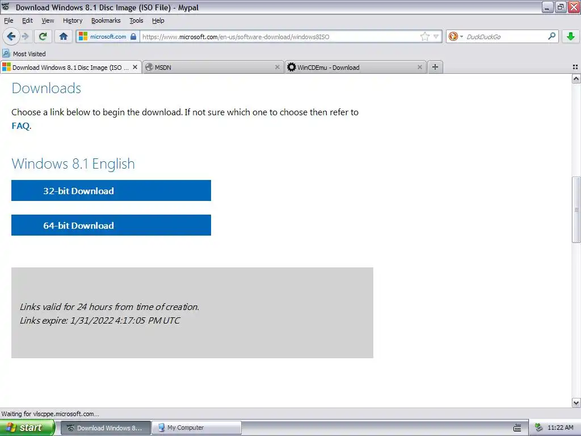Image resolution: width=581 pixels, height=436 pixels.
Task: Click the Mypal raccoon icon in title bar
Action: click(6, 7)
